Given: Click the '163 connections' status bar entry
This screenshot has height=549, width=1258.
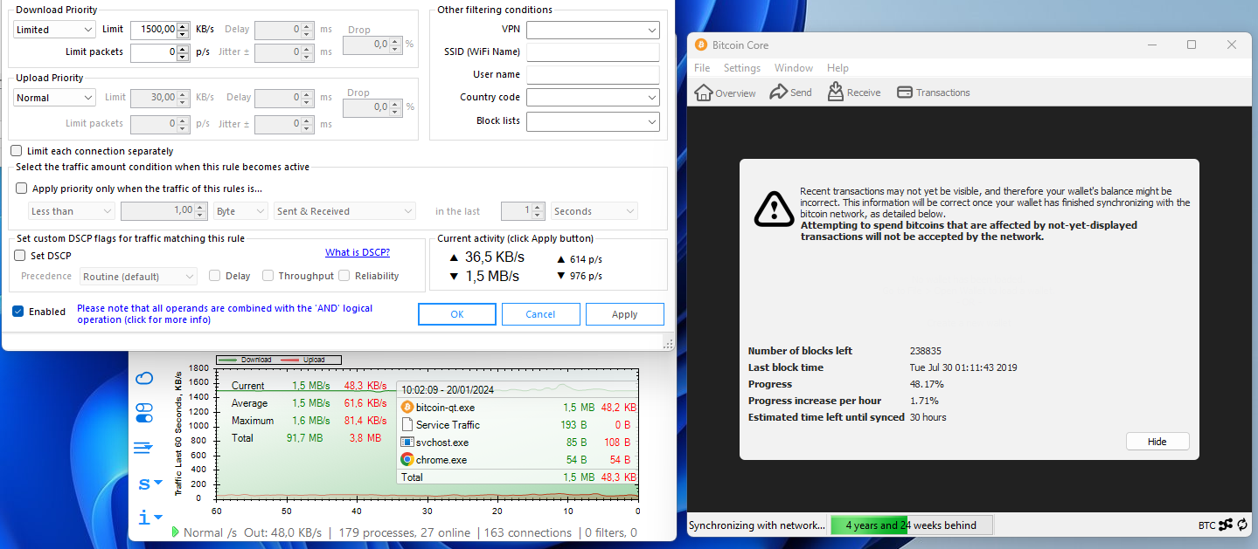Looking at the screenshot, I should coord(527,532).
